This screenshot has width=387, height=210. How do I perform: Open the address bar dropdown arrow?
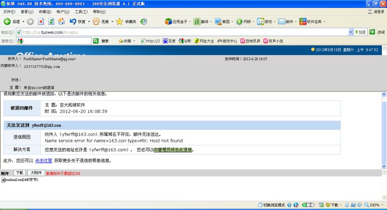tap(351, 32)
